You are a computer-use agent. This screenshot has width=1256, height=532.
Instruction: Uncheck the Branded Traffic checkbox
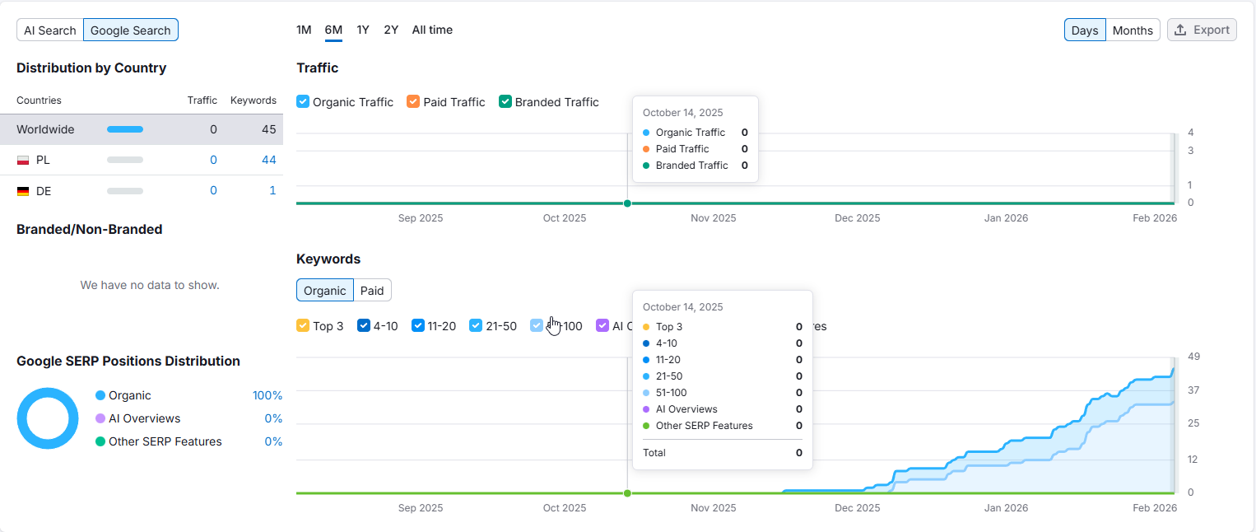point(505,101)
